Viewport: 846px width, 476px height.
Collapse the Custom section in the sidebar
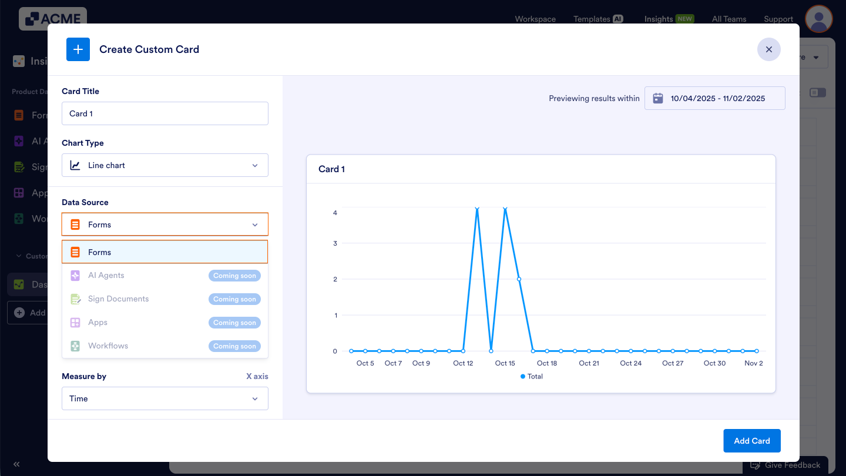(18, 256)
